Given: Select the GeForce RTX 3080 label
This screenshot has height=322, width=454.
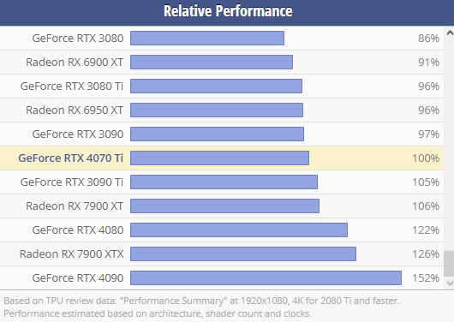Looking at the screenshot, I should pyautogui.click(x=78, y=39).
